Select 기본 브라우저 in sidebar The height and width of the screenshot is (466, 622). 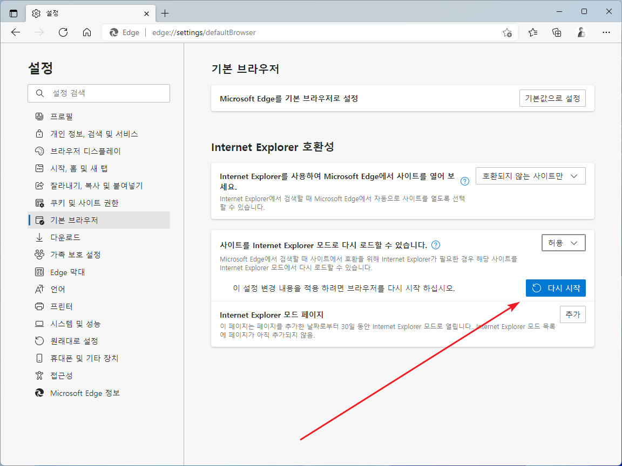(x=99, y=220)
